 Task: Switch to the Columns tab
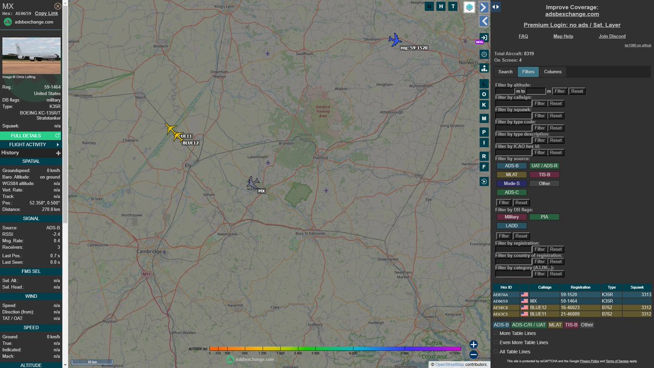[x=553, y=71]
